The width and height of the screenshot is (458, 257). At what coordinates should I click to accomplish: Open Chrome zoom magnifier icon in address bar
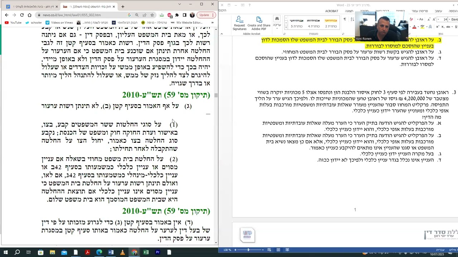tap(137, 15)
